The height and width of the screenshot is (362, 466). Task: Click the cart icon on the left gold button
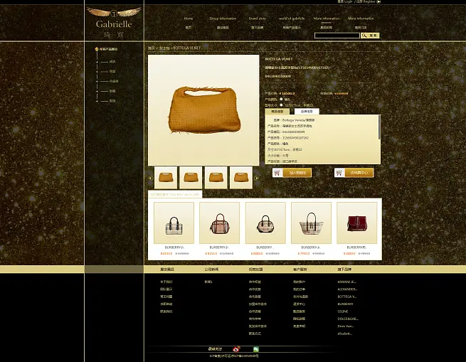coord(277,173)
